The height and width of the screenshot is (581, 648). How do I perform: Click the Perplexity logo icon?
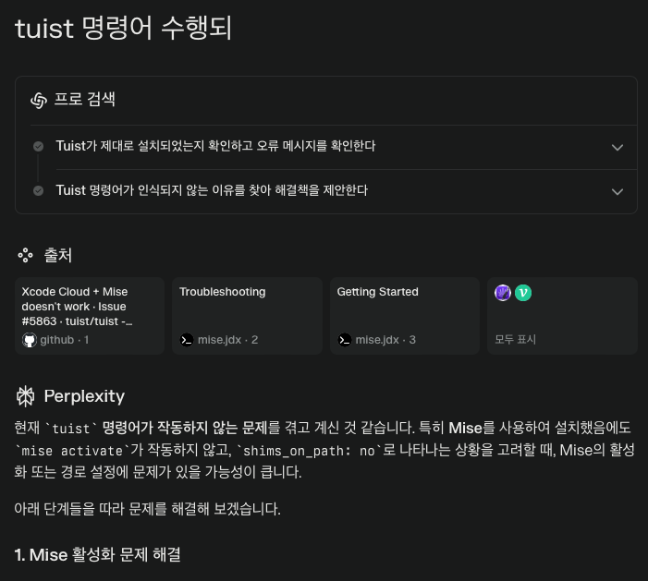[x=25, y=396]
